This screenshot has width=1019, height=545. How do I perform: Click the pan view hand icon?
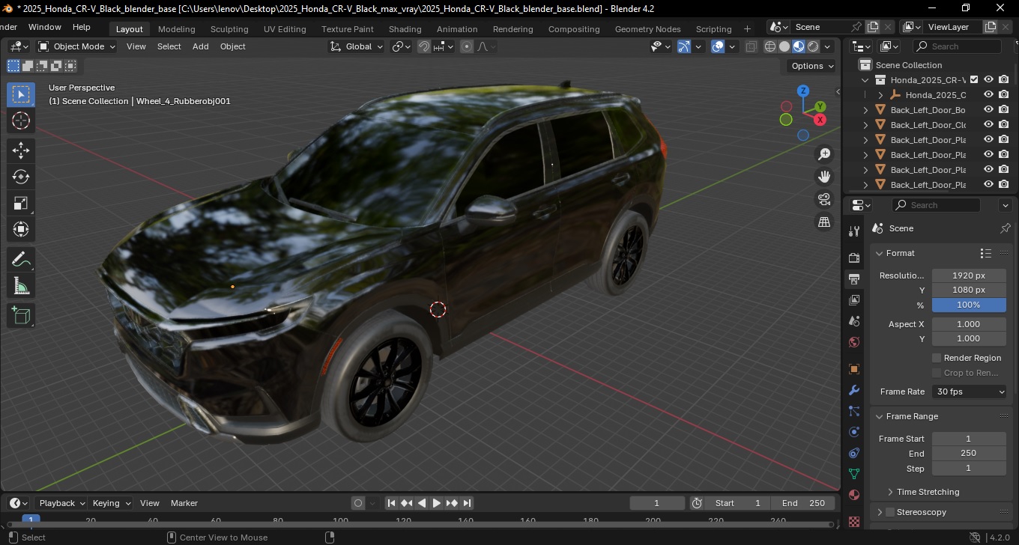pyautogui.click(x=824, y=177)
